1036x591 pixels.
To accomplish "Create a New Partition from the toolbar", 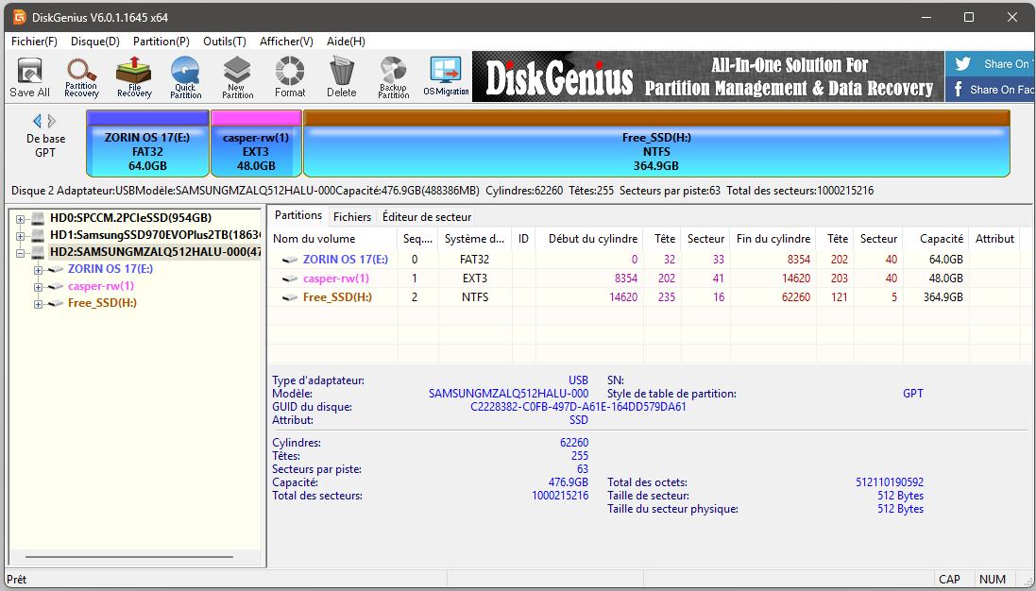I will pos(237,78).
